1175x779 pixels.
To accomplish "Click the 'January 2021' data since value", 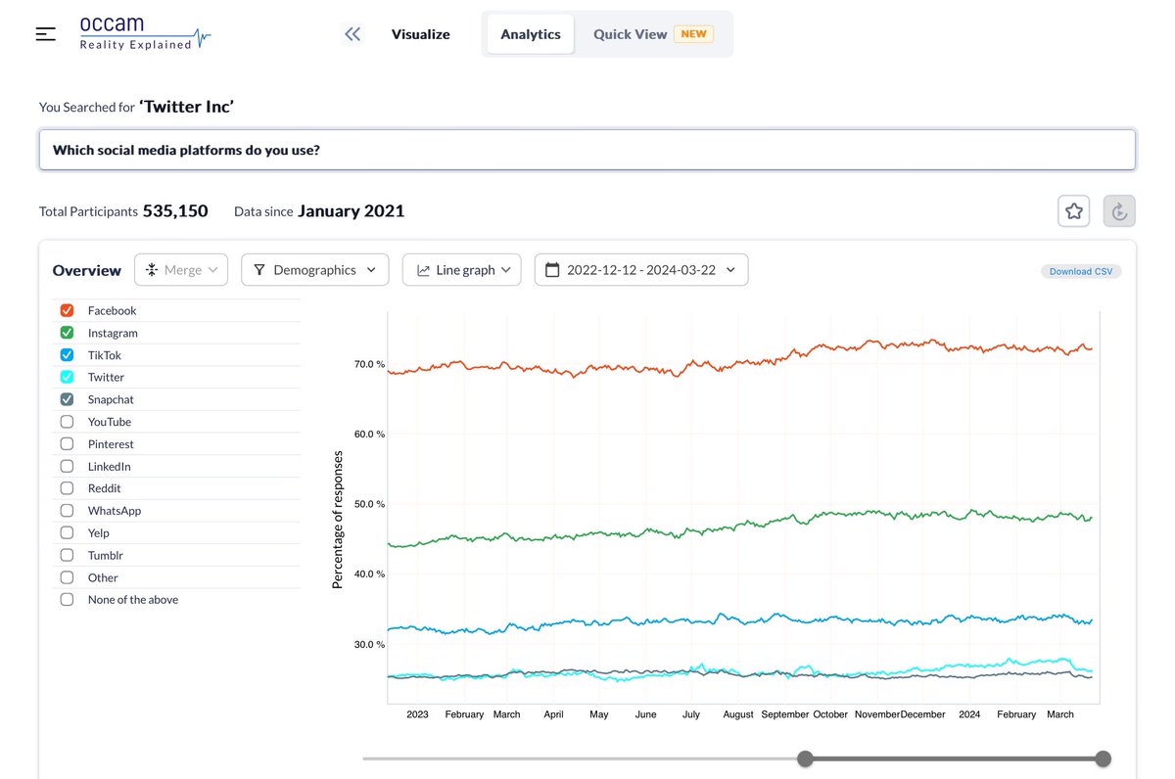I will (x=351, y=211).
